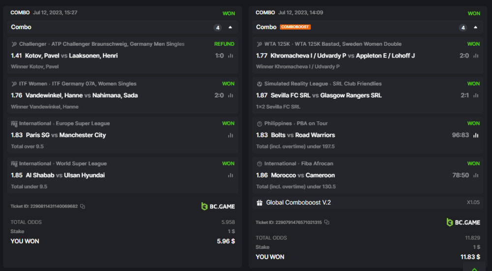
Task: Collapse the right Combo bet slip
Action: tap(475, 28)
